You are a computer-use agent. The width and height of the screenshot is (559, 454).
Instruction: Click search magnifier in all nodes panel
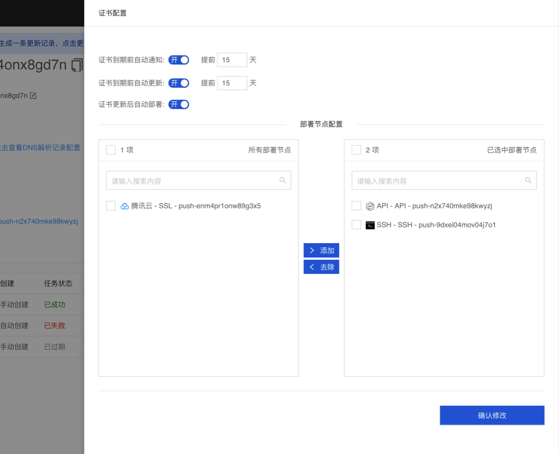[283, 181]
